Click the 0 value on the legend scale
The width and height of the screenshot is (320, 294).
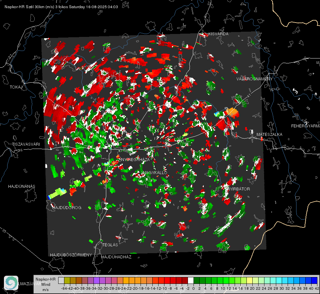194,288
